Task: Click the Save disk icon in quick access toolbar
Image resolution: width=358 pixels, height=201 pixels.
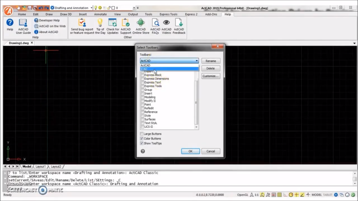Action: coord(30,8)
